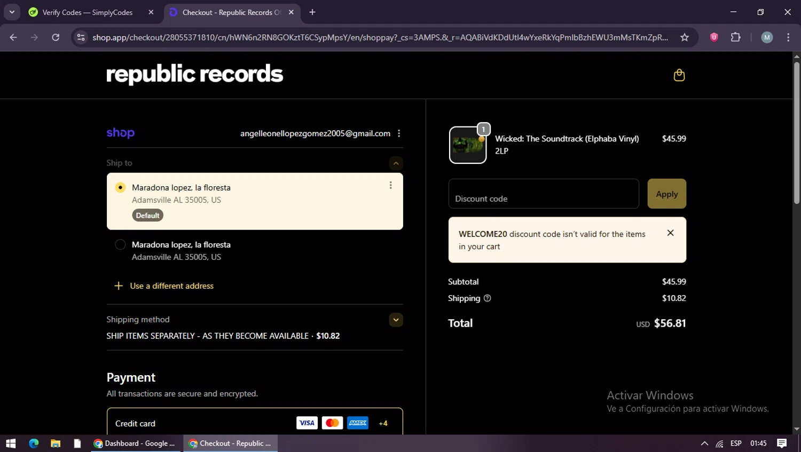Open Chrome three-dot menu

coord(788,37)
